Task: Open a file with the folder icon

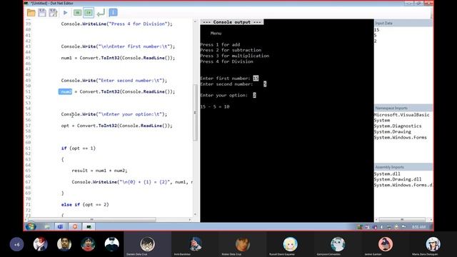Action: pyautogui.click(x=31, y=13)
